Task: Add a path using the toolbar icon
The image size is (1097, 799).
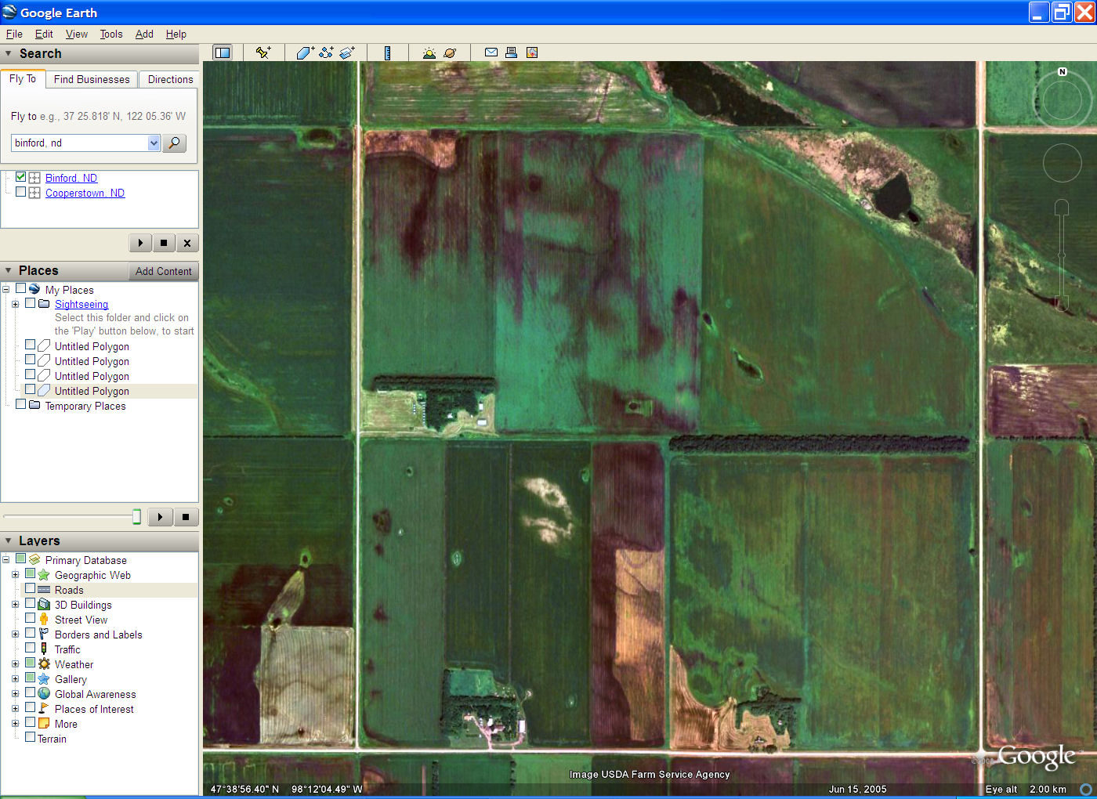Action: tap(326, 52)
